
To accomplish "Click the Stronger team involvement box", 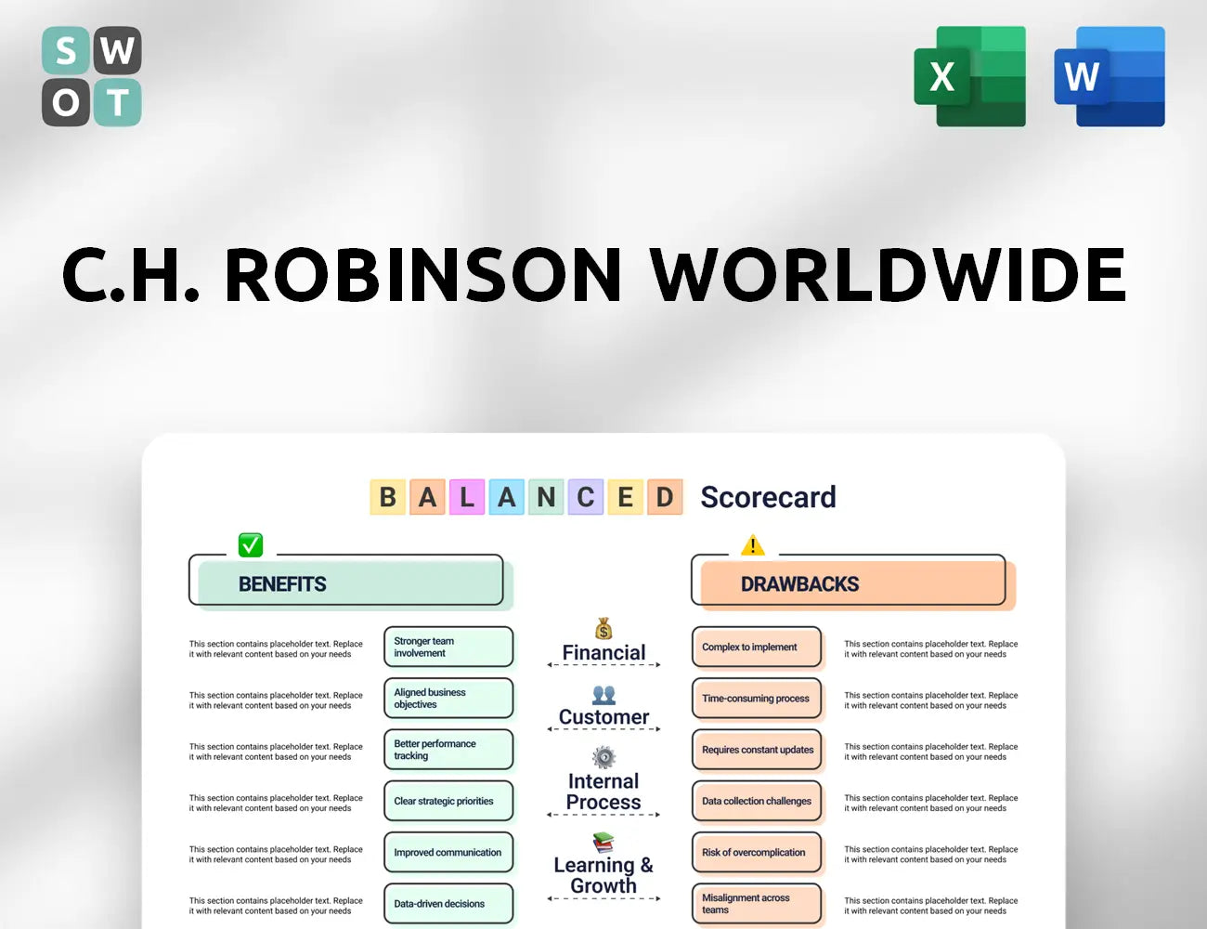I will [x=448, y=647].
